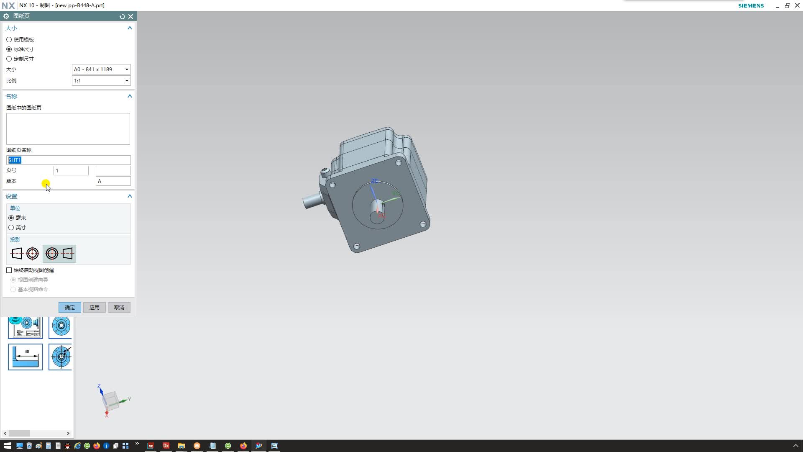The width and height of the screenshot is (803, 452).
Task: Select 使用模板 radio option
Action: click(9, 39)
